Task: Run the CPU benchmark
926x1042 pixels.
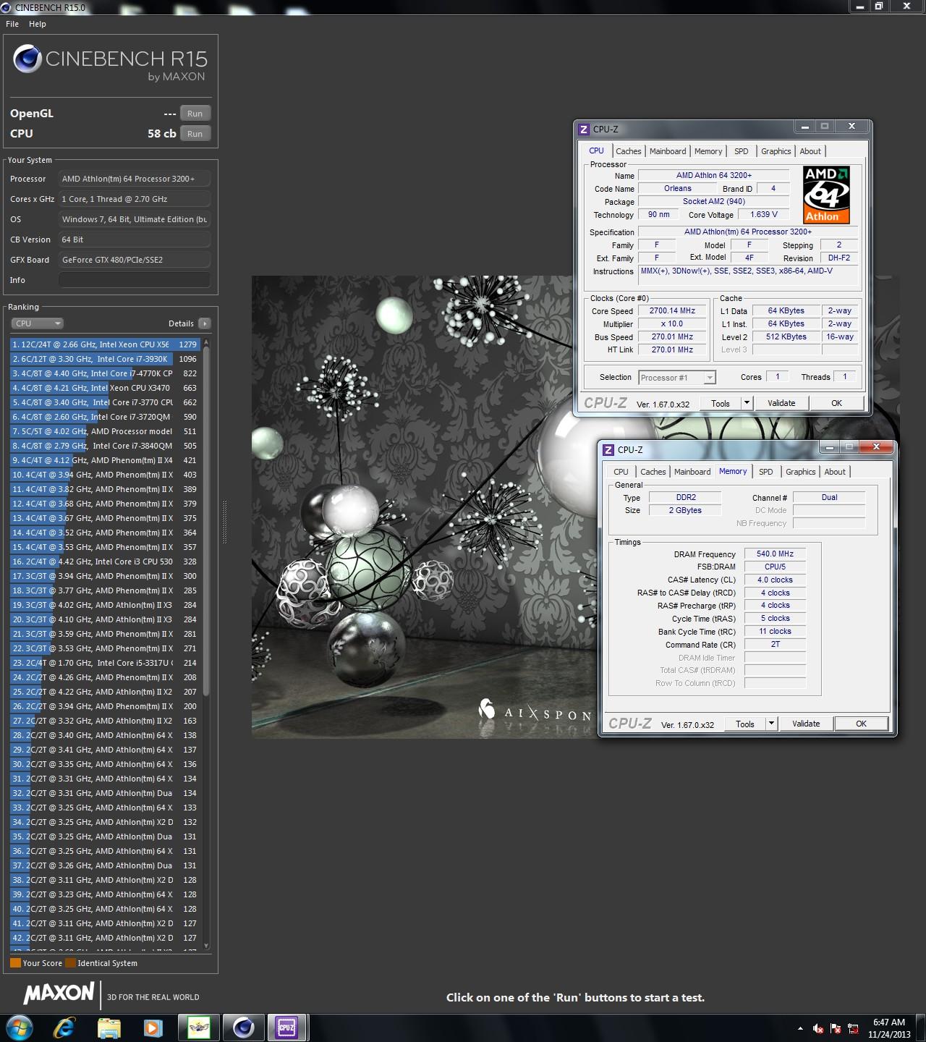Action: pos(195,134)
